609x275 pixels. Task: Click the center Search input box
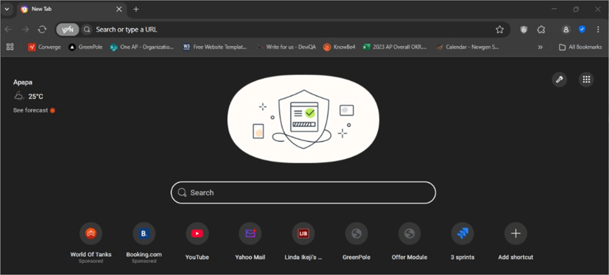pyautogui.click(x=303, y=192)
